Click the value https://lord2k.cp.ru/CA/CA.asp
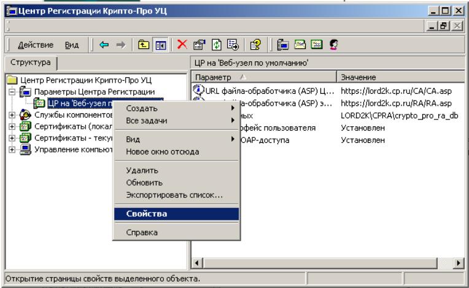 396,91
